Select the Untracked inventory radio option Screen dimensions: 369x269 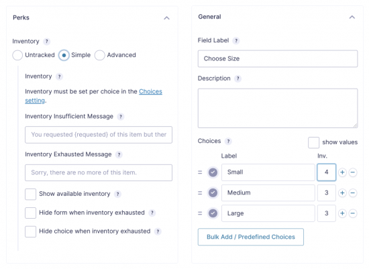[x=17, y=55]
